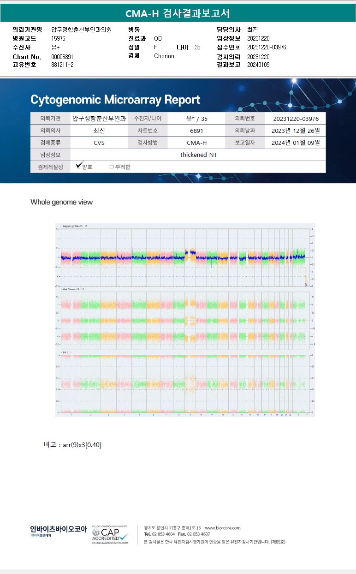
Task: Click the CMA-H 검사결과보고서 header title
Action: click(178, 13)
